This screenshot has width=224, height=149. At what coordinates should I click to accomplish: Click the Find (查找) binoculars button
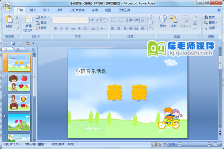209,17
